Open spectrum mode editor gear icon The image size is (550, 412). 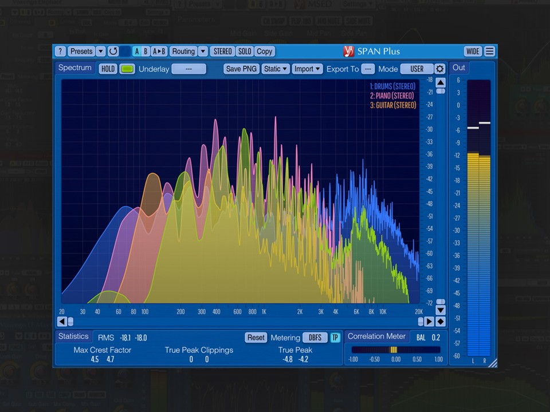(x=440, y=69)
